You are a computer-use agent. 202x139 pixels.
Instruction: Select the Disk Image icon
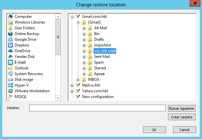10,80
